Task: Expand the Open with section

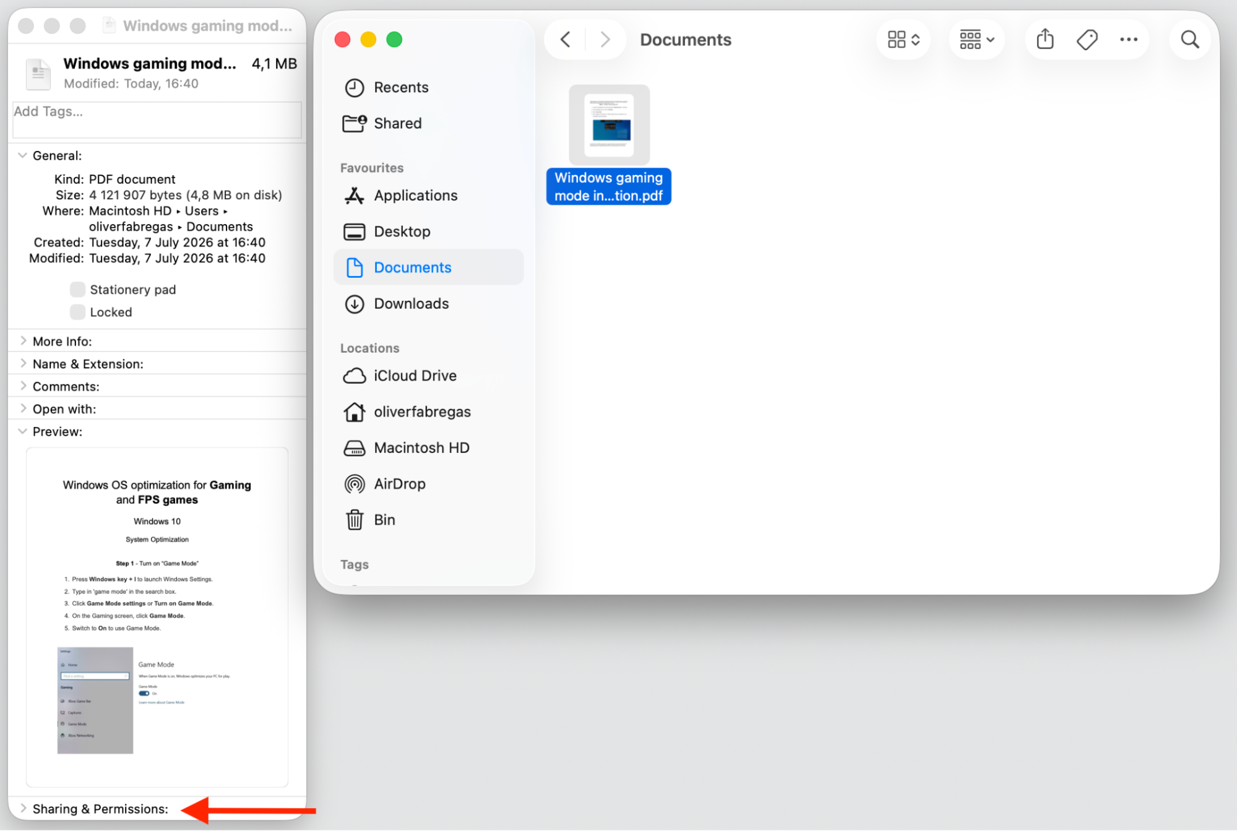Action: click(23, 409)
